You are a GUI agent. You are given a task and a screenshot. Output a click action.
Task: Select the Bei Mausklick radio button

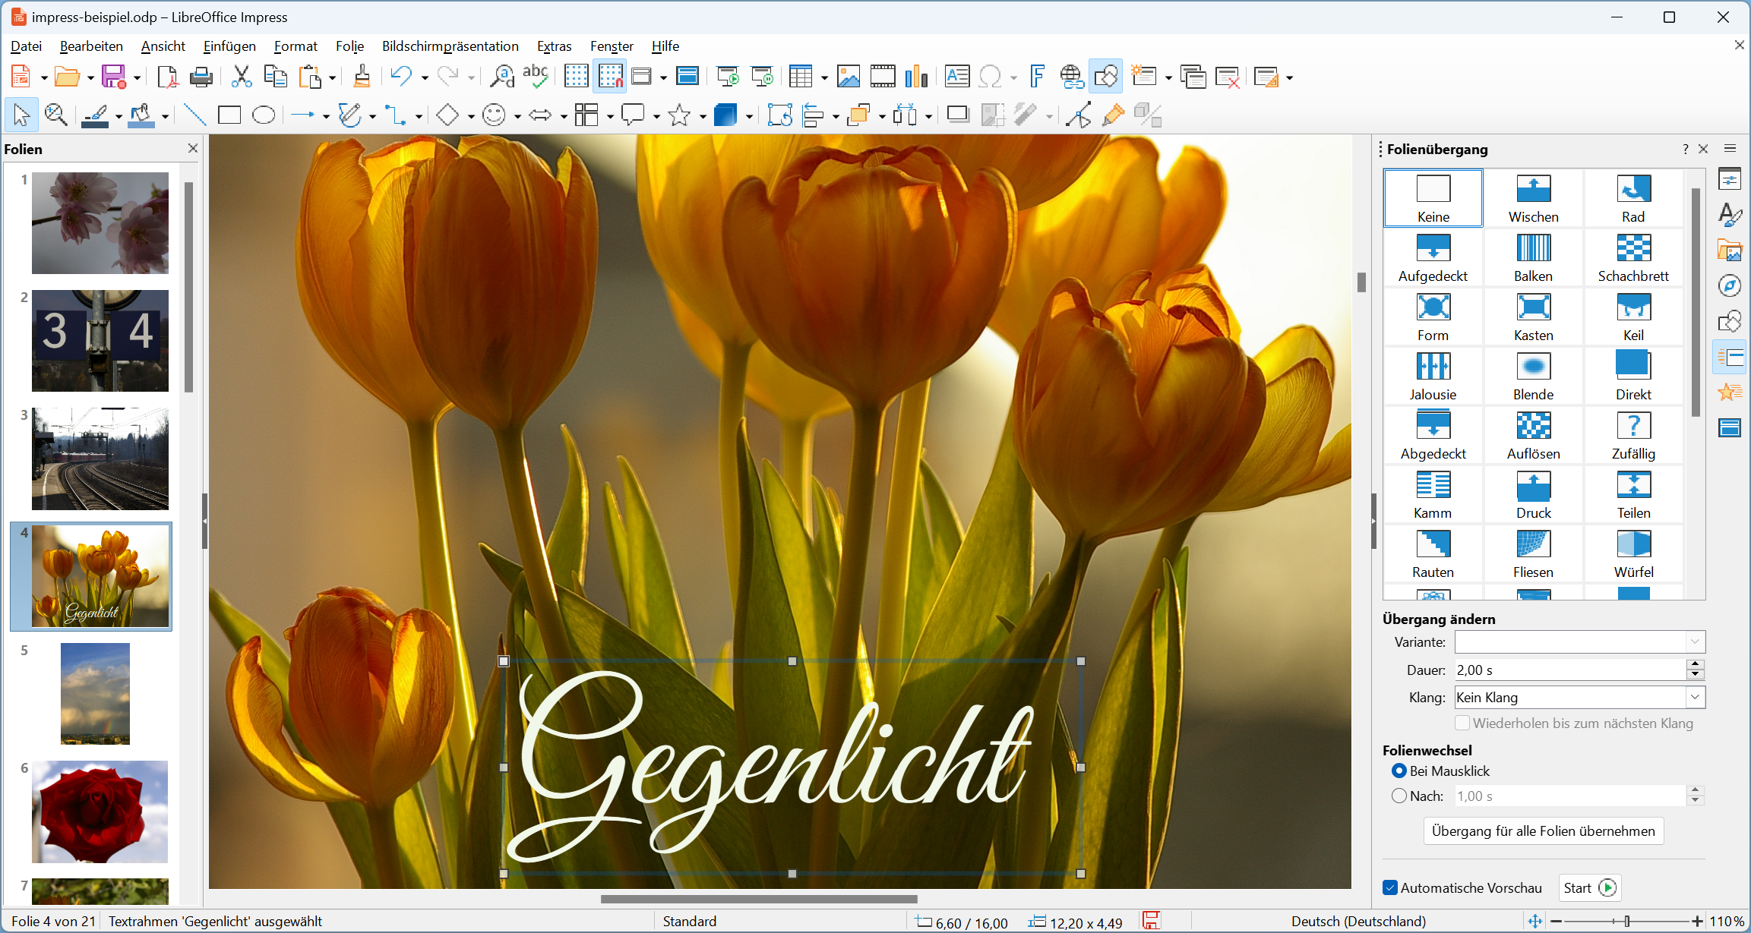click(x=1399, y=771)
